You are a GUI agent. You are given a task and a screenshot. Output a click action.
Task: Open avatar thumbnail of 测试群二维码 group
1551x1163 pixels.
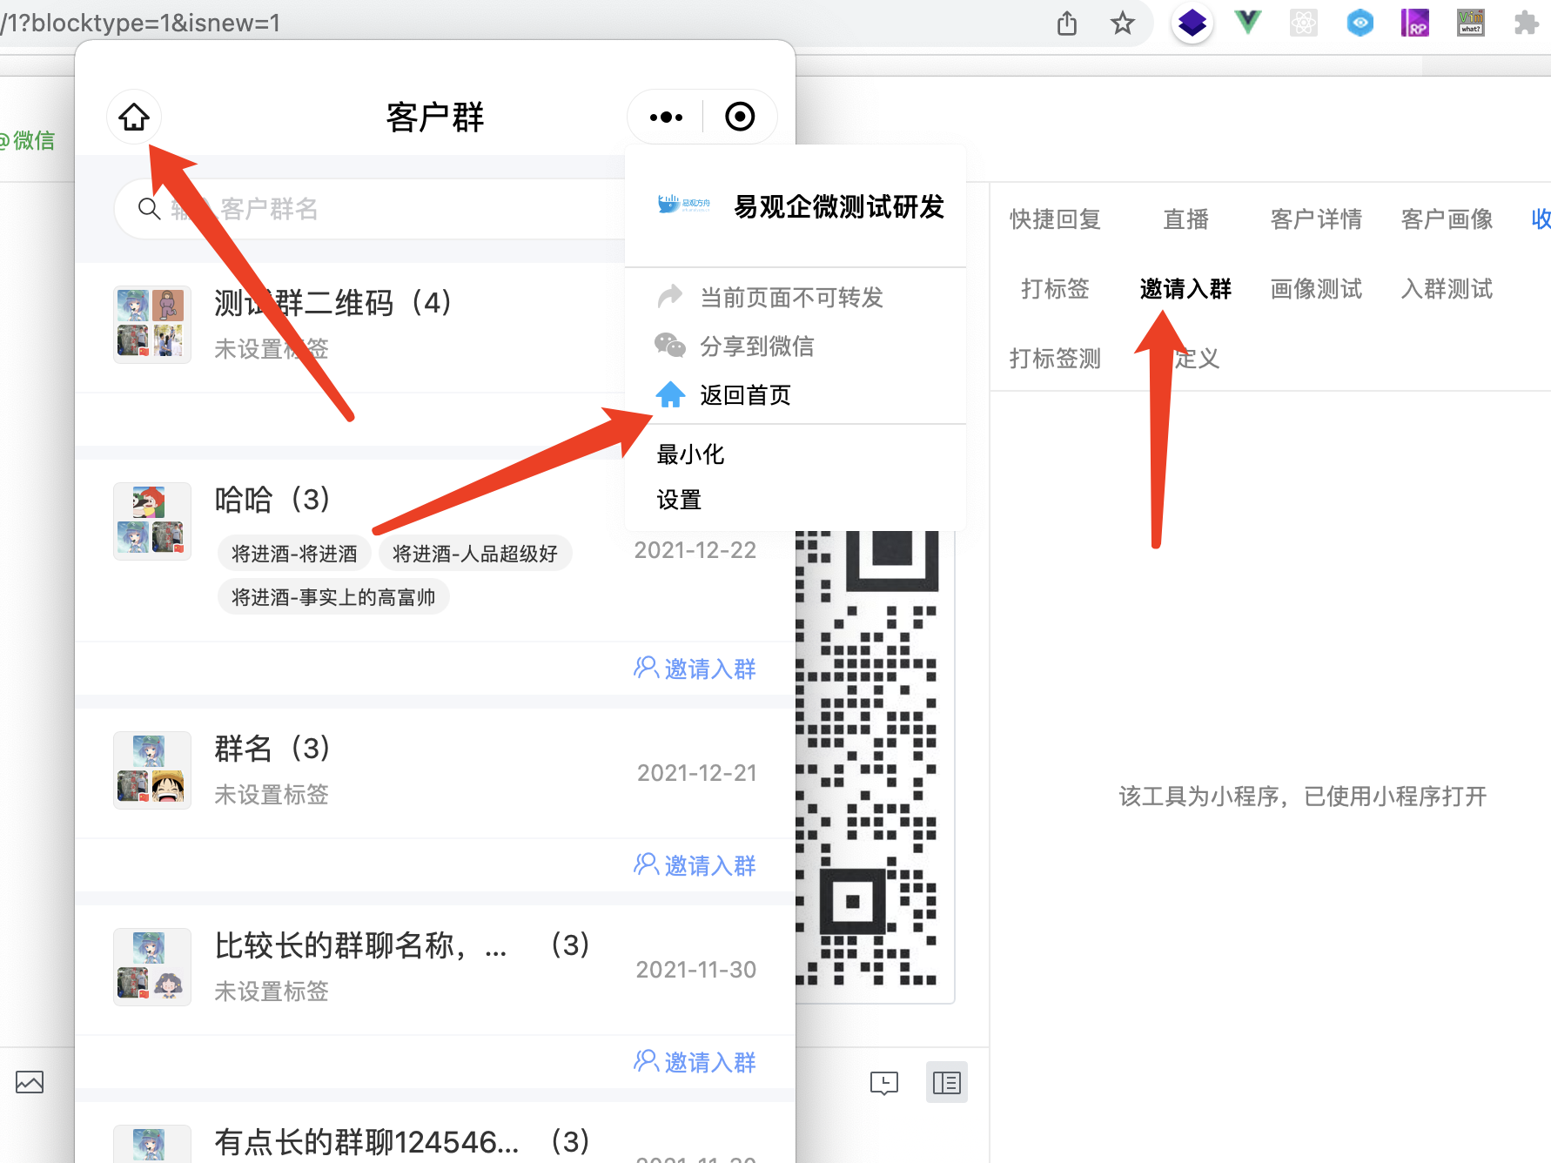[151, 324]
